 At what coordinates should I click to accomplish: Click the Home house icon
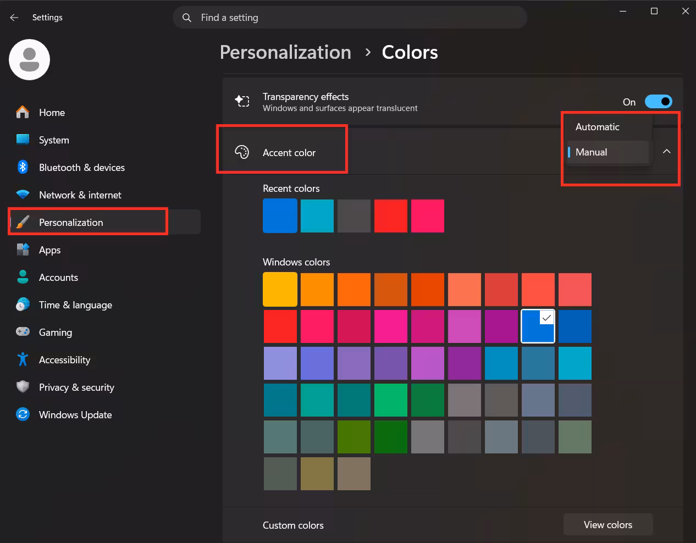coord(23,112)
